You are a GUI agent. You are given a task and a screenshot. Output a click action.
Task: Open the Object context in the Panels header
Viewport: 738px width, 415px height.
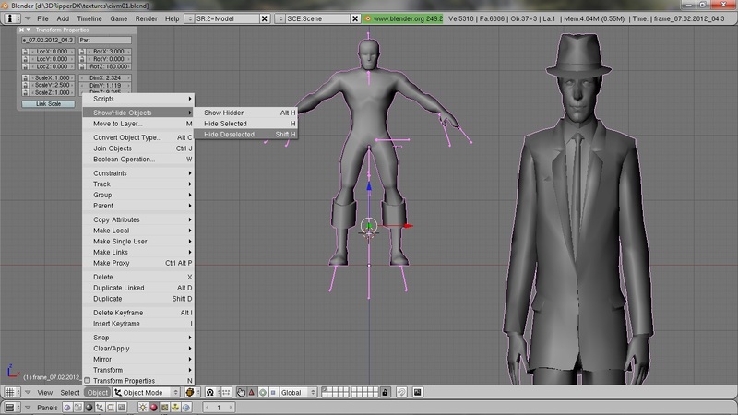100,408
